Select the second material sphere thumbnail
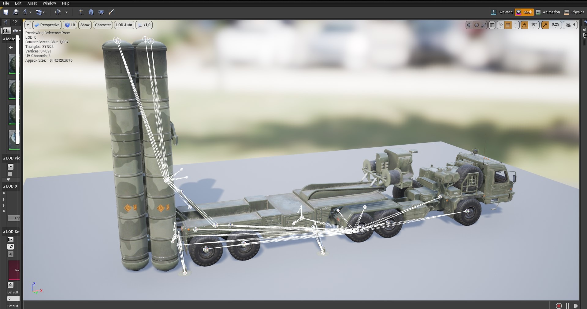Viewport: 587px width, 309px height. tap(13, 89)
